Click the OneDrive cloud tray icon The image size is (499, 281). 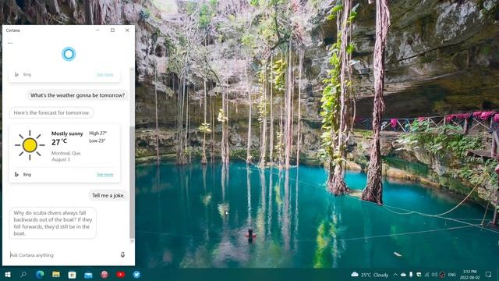point(403,275)
